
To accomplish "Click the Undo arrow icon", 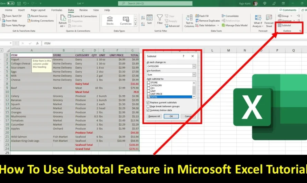I will click(25, 3).
